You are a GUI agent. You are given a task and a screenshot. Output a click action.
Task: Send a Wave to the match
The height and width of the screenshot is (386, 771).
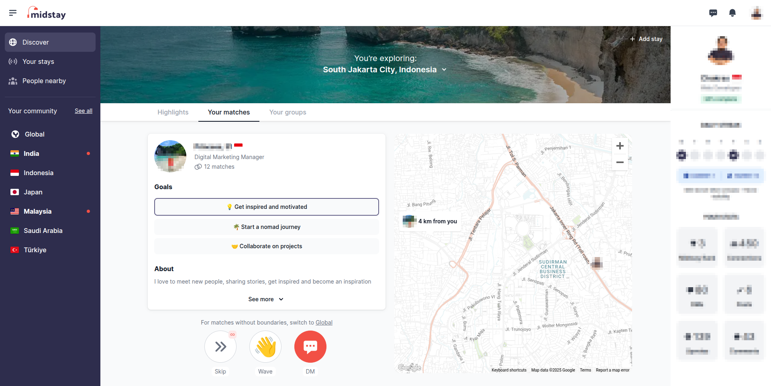[x=265, y=347]
